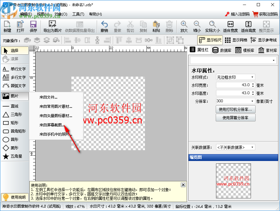Edit the 水印宽度 width value field
Image resolution: width=280 pixels, height=211 pixels.
coord(234,85)
